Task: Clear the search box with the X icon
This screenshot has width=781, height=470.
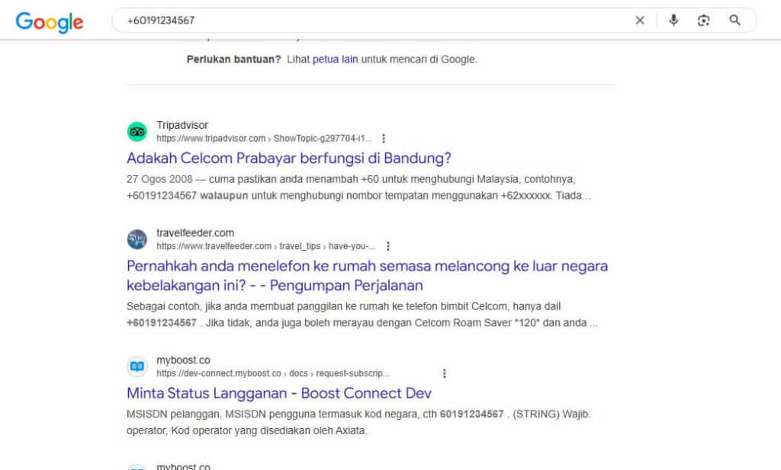Action: (x=640, y=21)
